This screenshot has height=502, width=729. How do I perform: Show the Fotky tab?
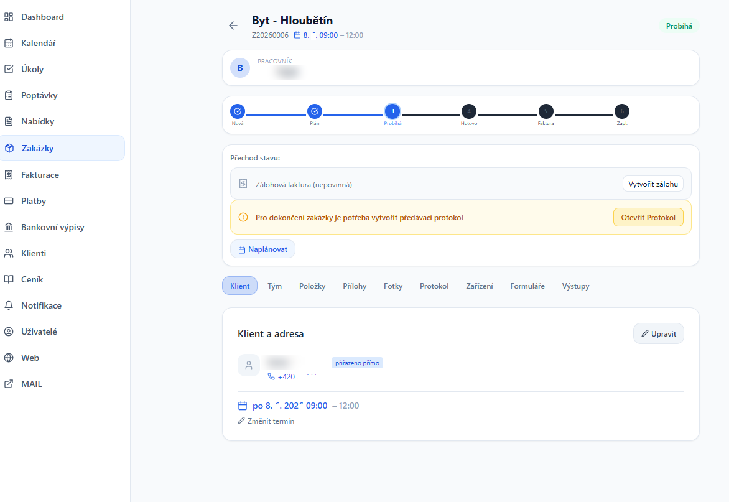tap(393, 286)
